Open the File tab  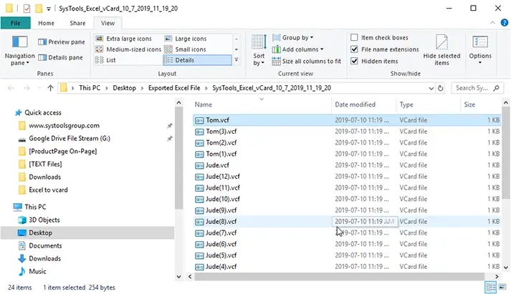pos(15,23)
